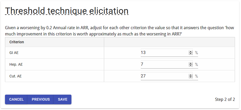Click the up arrow on GI AE spinner

tap(190, 52)
